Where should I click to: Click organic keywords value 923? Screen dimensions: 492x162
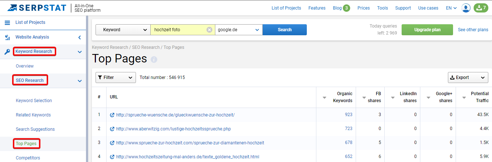tap(348, 115)
